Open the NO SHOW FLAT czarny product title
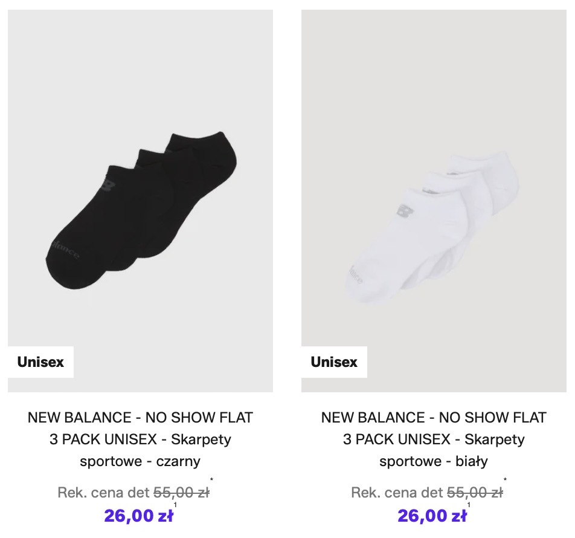The height and width of the screenshot is (538, 575). pos(140,439)
